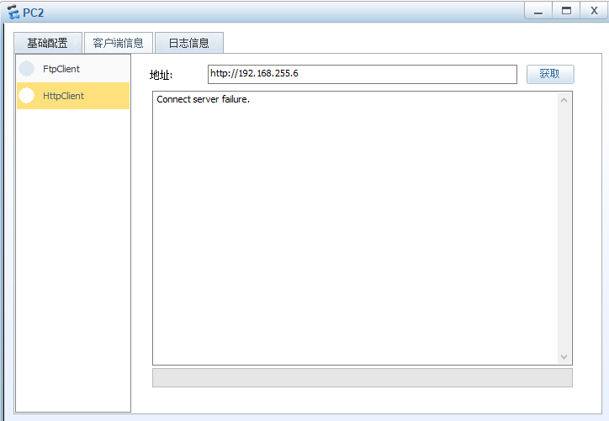Maximize the PC2 window

point(566,10)
